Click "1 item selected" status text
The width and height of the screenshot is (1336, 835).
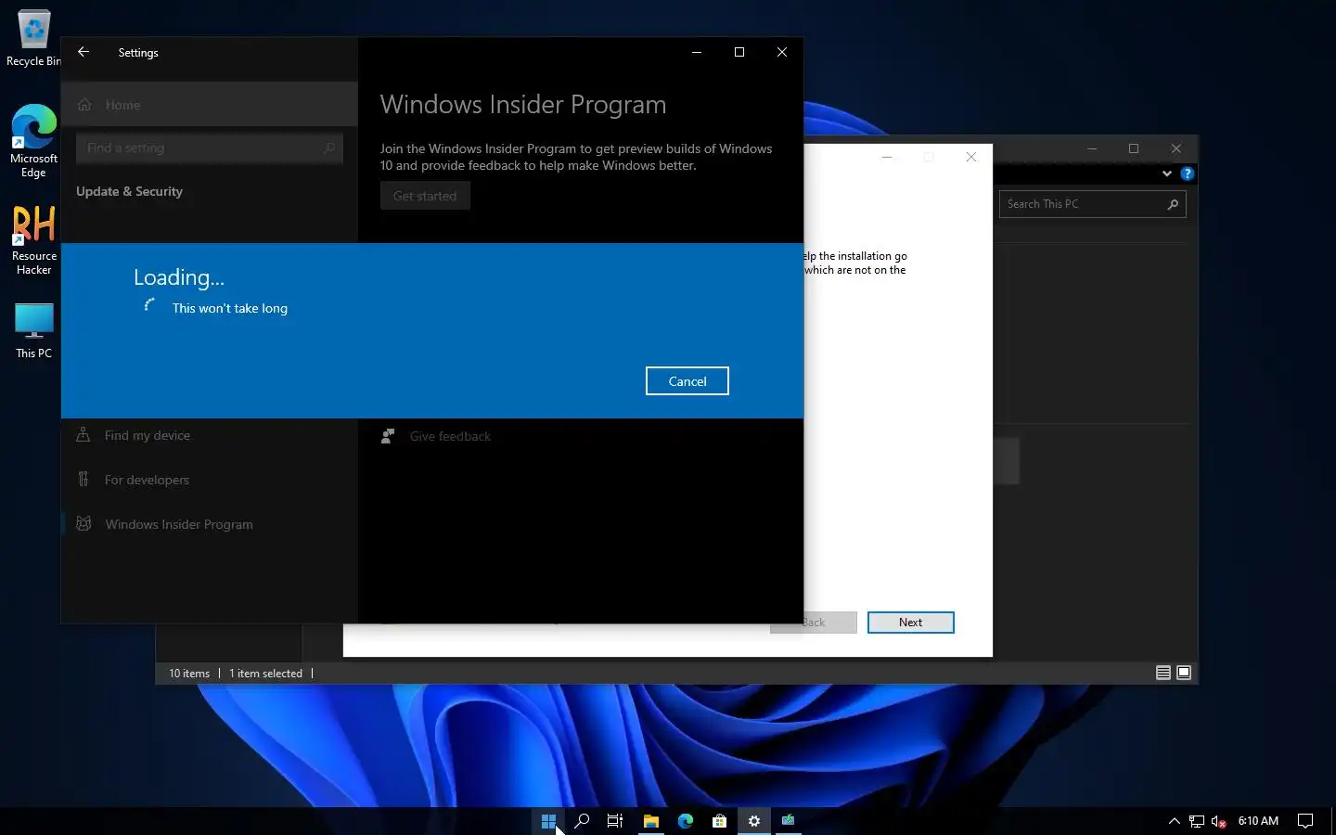tap(265, 674)
